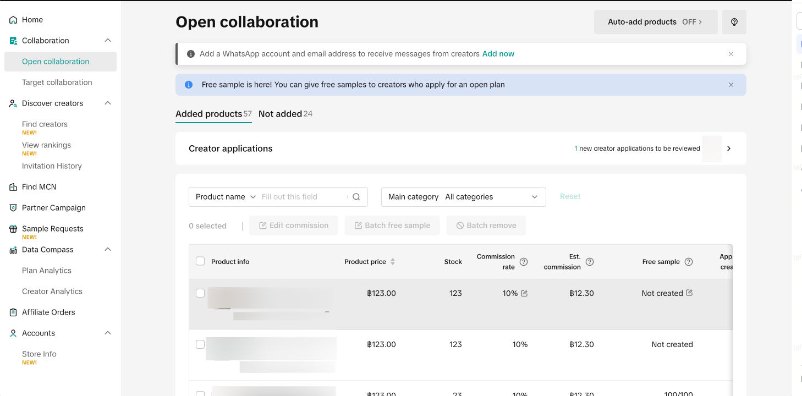802x396 pixels.
Task: Edit commission rate pencil icon in first row
Action: 524,294
